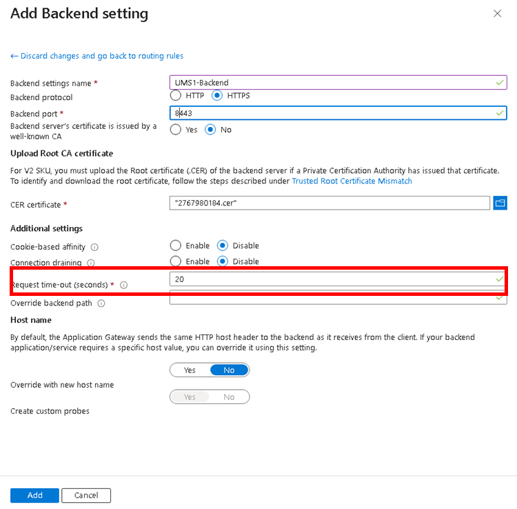
Task: Select HTTPS backend protocol
Action: pyautogui.click(x=217, y=96)
